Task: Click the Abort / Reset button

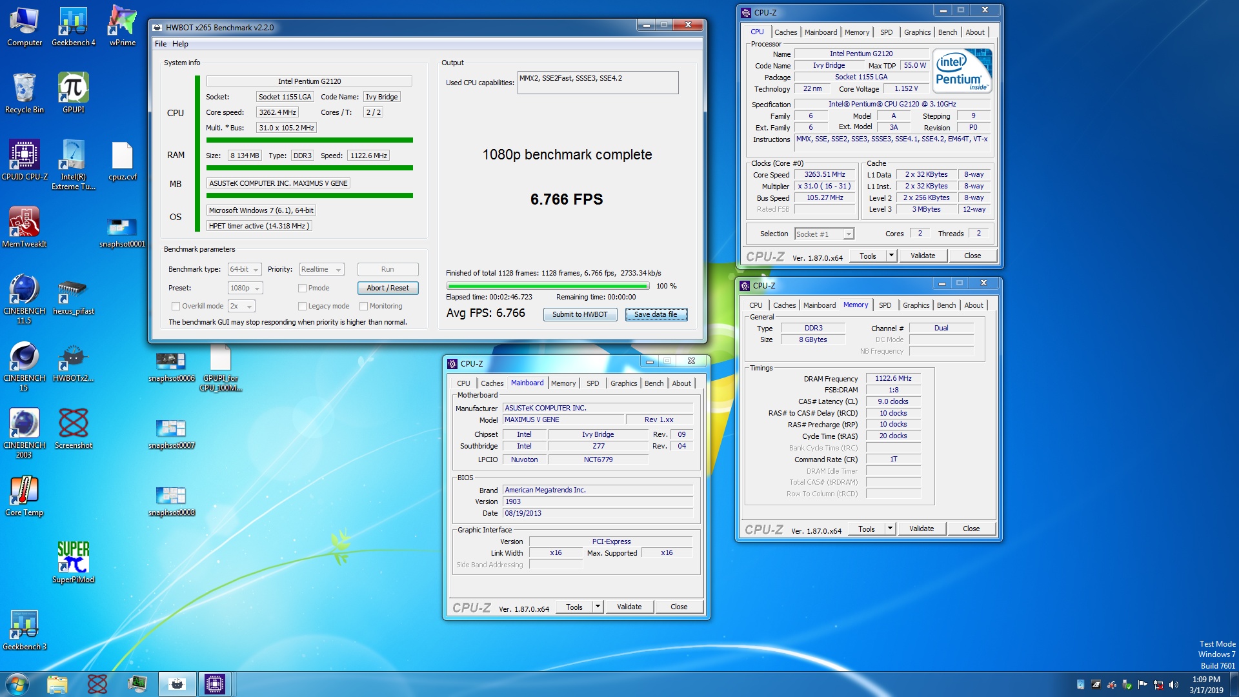Action: tap(388, 288)
